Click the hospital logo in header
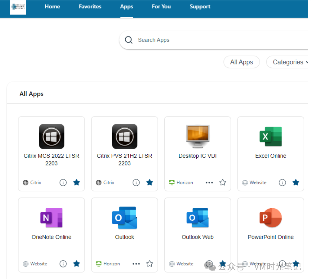 [18, 7]
